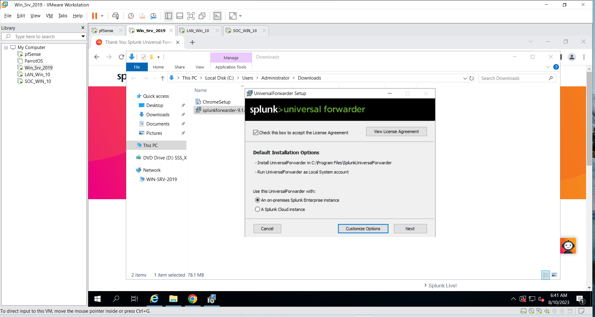Image resolution: width=595 pixels, height=317 pixels.
Task: Take a snapshot of this VM
Action: click(131, 16)
